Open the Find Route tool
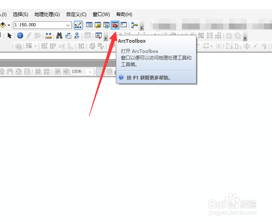The image size is (272, 222). pyautogui.click(x=68, y=36)
